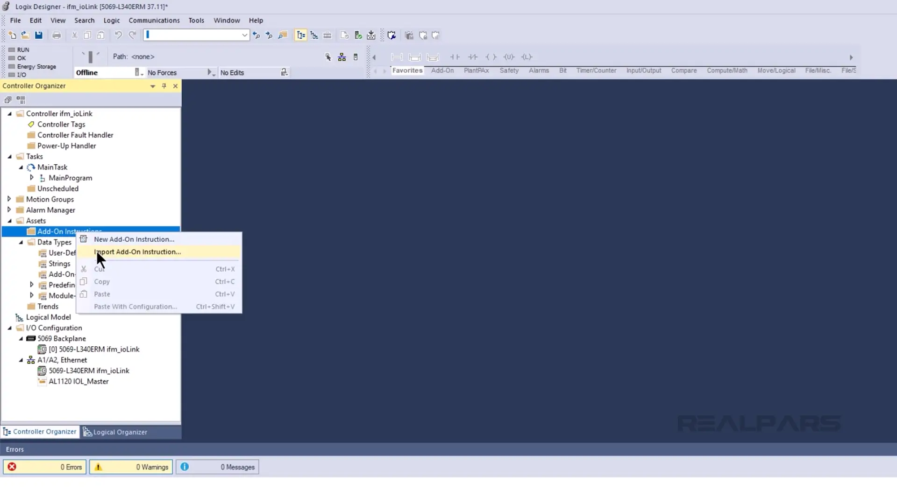Viewport: 897px width, 504px height.
Task: Select the 5069 Backplane node
Action: pos(62,339)
